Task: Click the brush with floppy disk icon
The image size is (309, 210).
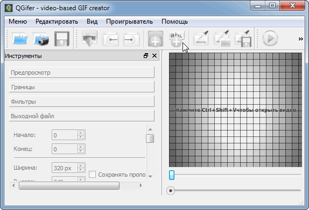Action: (x=243, y=39)
